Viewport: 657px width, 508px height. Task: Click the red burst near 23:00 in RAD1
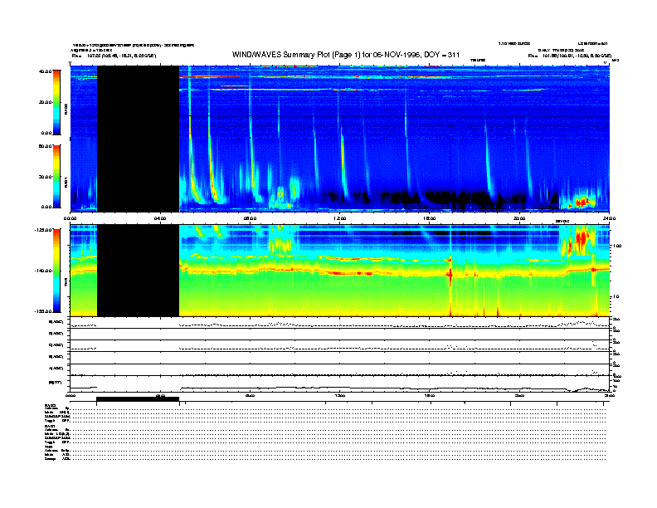(x=582, y=203)
